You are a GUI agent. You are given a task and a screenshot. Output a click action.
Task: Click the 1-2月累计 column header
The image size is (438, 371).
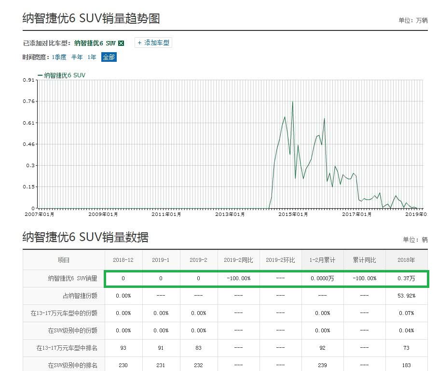pos(322,260)
